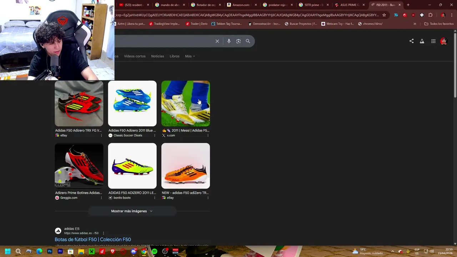Open three-dot menu for Classic Soccer Cleats result
Image resolution: width=457 pixels, height=257 pixels.
155,135
